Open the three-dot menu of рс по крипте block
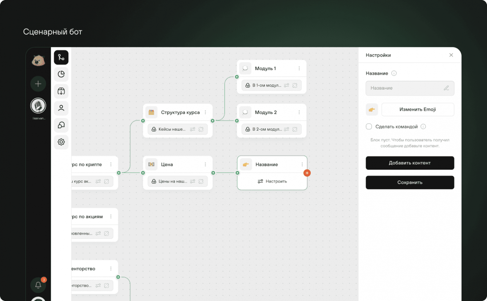 111,164
